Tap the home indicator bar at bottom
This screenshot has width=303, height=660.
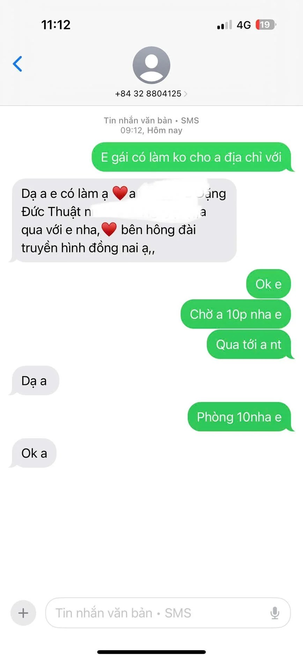click(x=151, y=652)
